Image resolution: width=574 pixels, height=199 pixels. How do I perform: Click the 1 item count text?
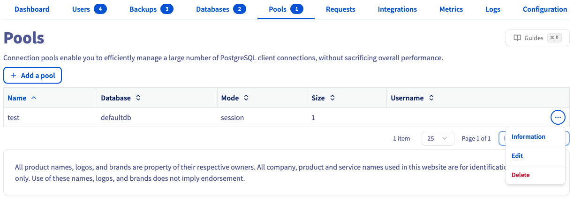(401, 139)
